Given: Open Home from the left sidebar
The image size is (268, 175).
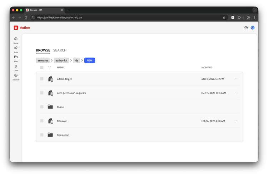Looking at the screenshot, I should 16,39.
